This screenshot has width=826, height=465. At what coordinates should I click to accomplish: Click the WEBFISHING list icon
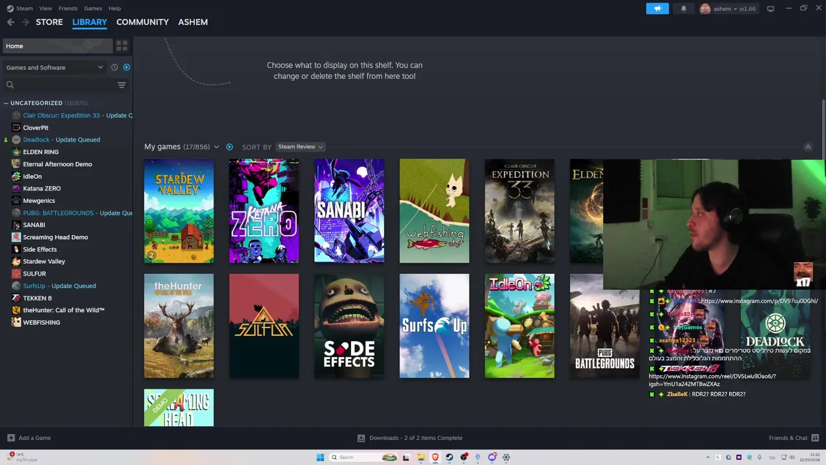tap(16, 322)
